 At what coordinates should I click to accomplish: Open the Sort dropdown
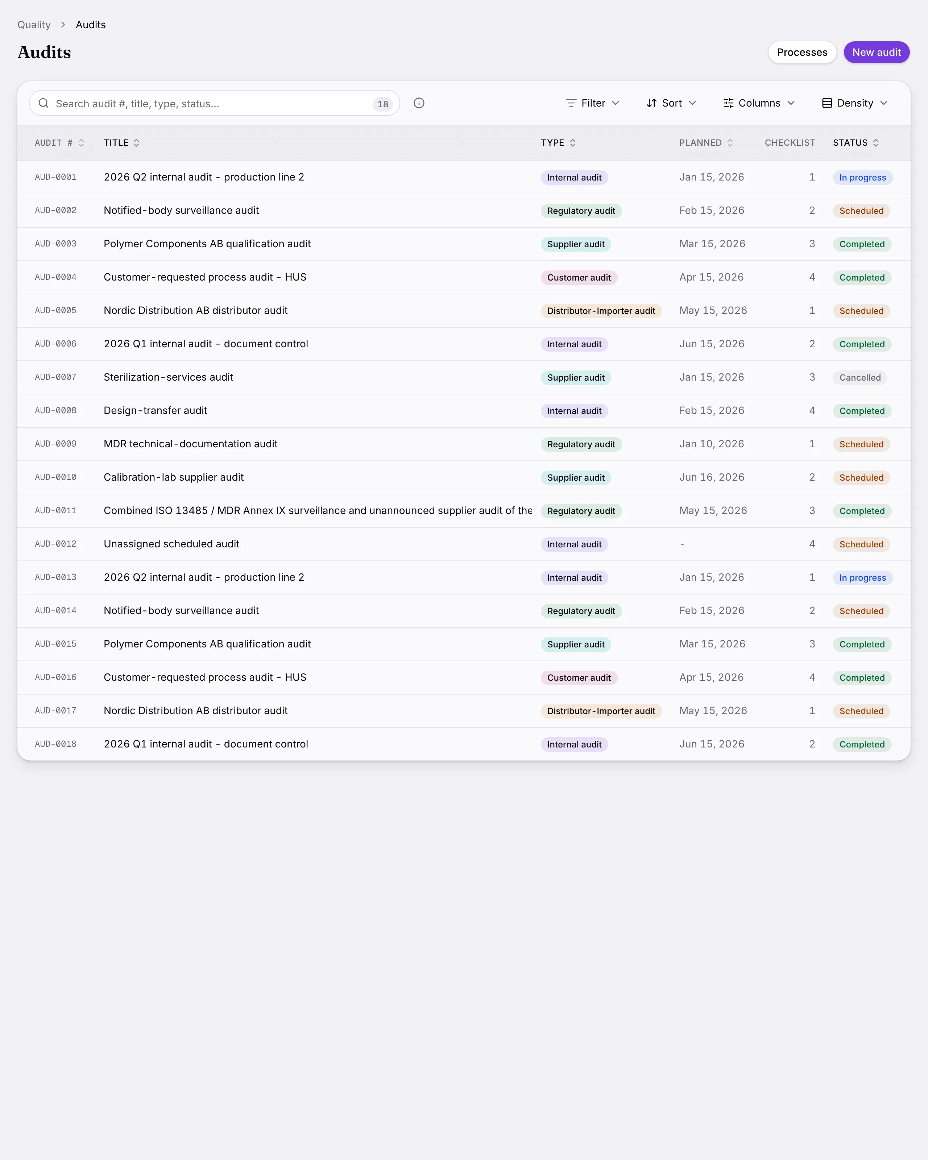click(671, 103)
